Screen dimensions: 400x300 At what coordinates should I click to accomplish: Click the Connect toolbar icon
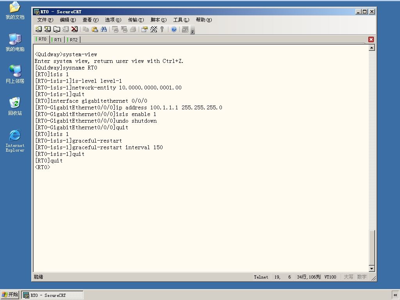[39, 29]
